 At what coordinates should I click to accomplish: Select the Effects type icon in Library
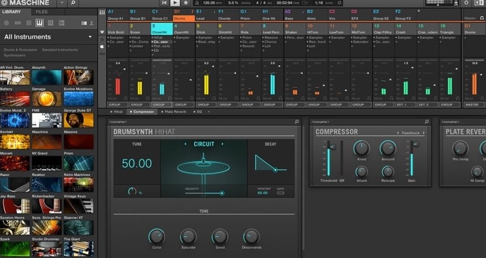click(51, 23)
